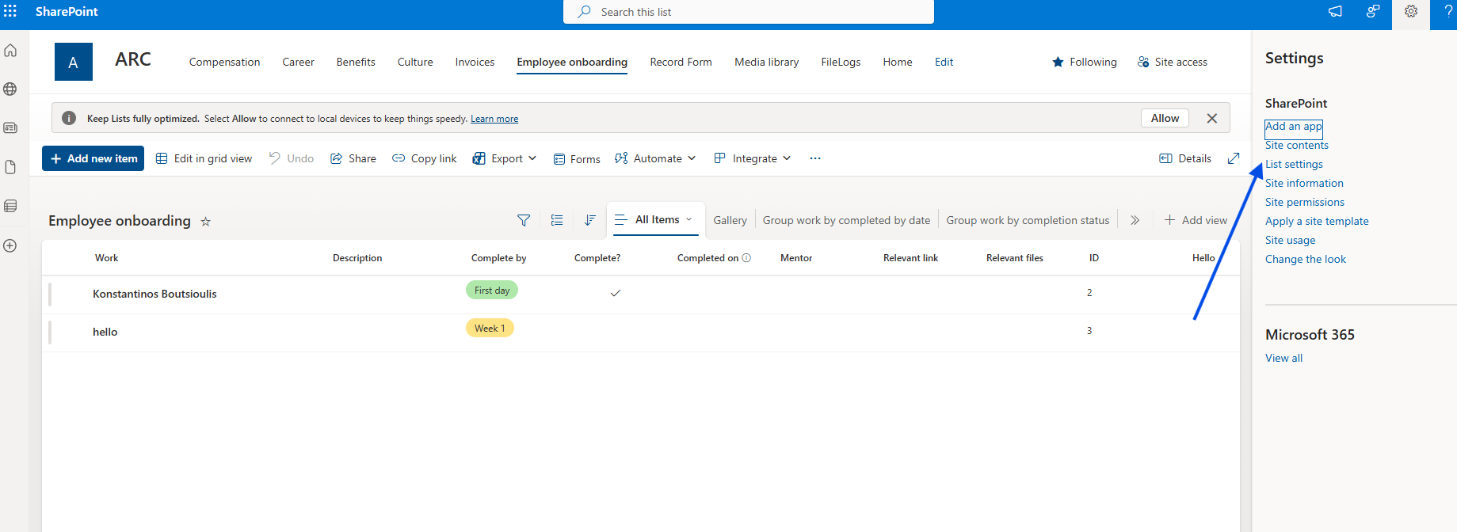Click the Add new item button
Viewport: 1457px width, 532px height.
pyautogui.click(x=93, y=158)
